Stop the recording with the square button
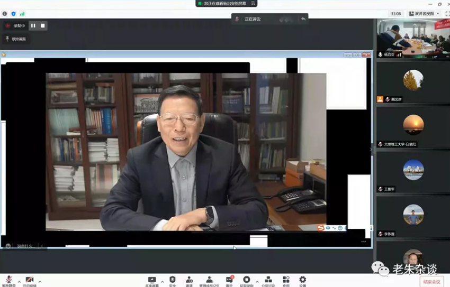 43,25
